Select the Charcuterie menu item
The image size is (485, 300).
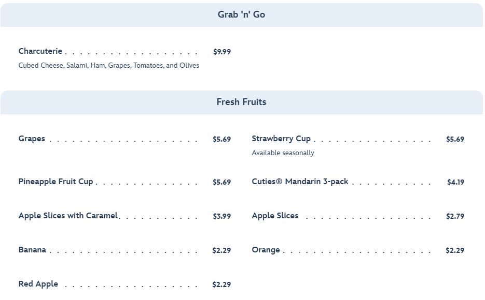coord(40,51)
